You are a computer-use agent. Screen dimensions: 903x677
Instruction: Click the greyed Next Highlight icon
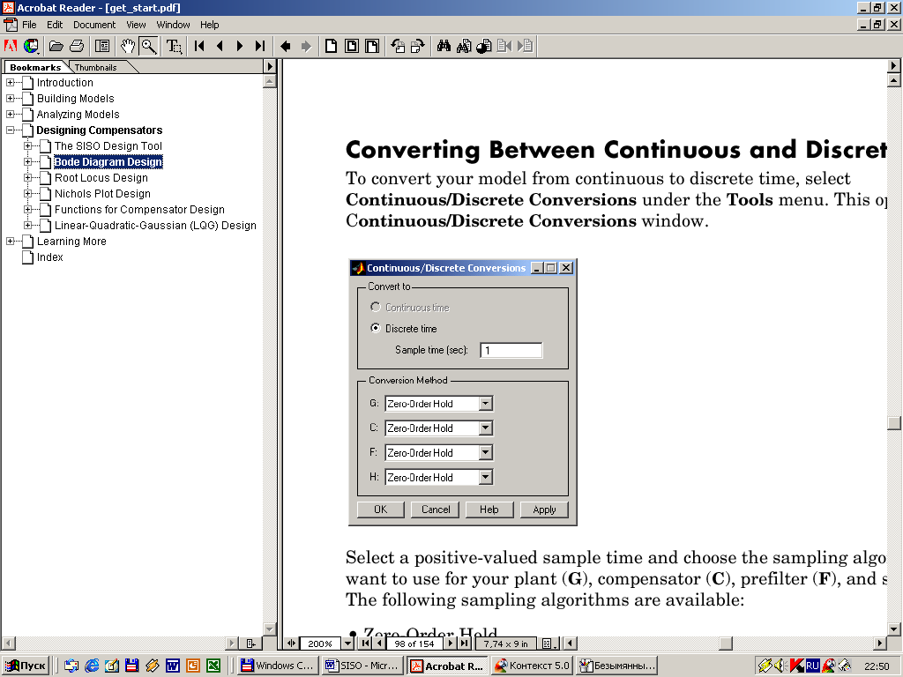tap(526, 46)
